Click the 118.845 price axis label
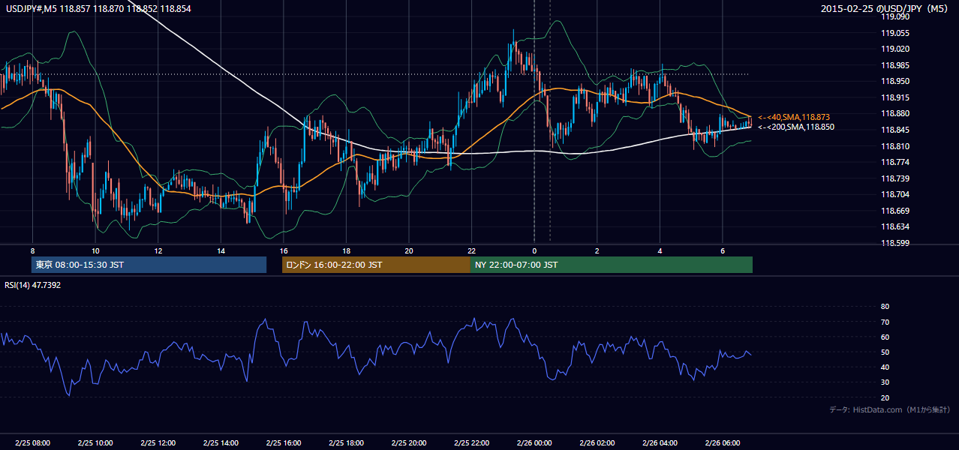The width and height of the screenshot is (959, 450). point(896,130)
